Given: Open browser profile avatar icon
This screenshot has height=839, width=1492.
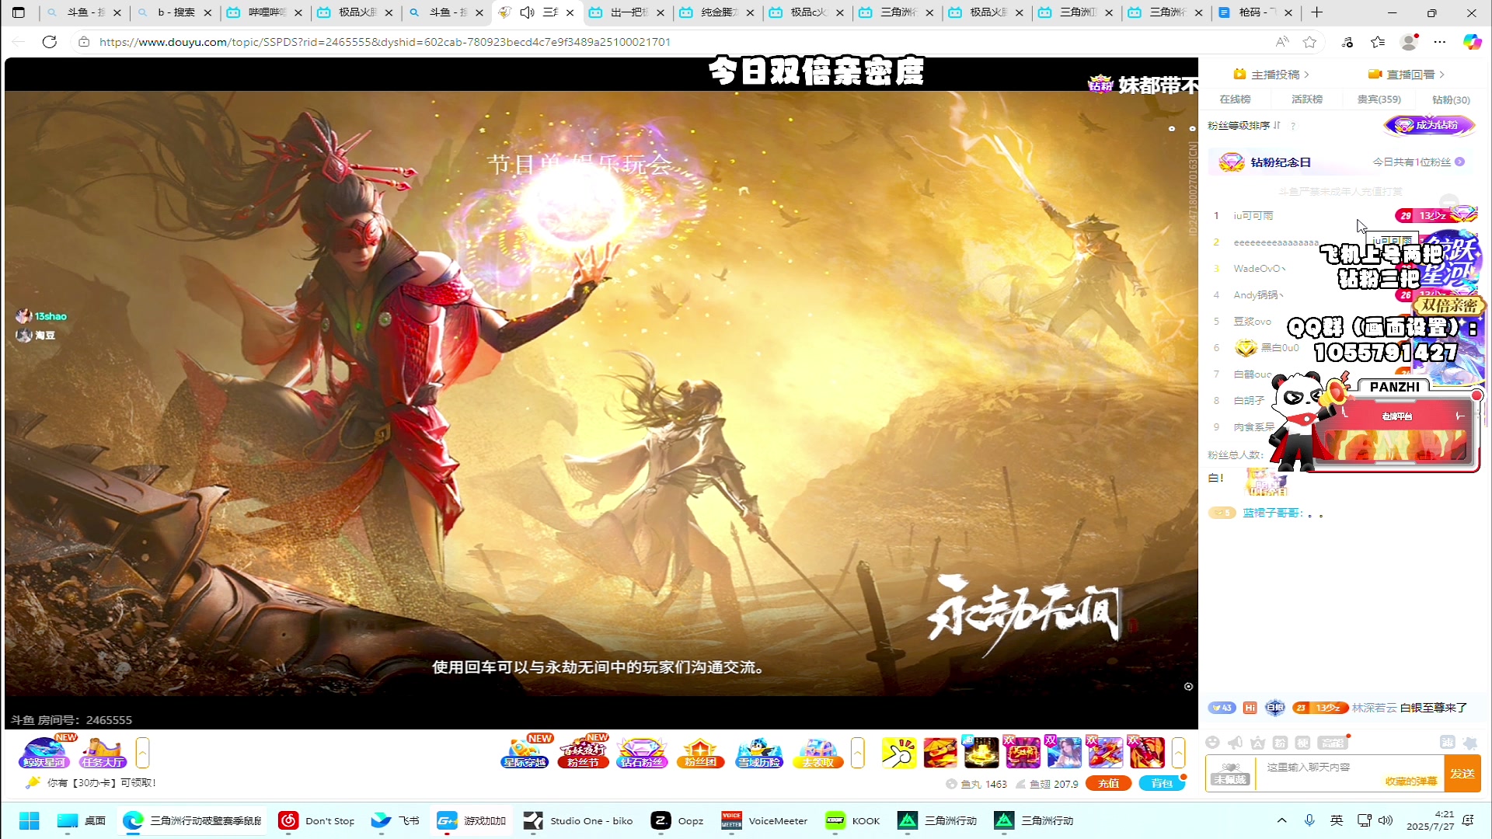Looking at the screenshot, I should point(1409,42).
